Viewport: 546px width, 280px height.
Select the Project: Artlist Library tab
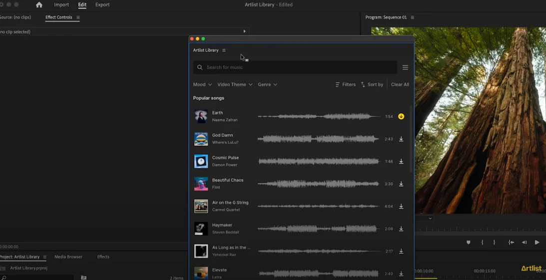coord(20,257)
